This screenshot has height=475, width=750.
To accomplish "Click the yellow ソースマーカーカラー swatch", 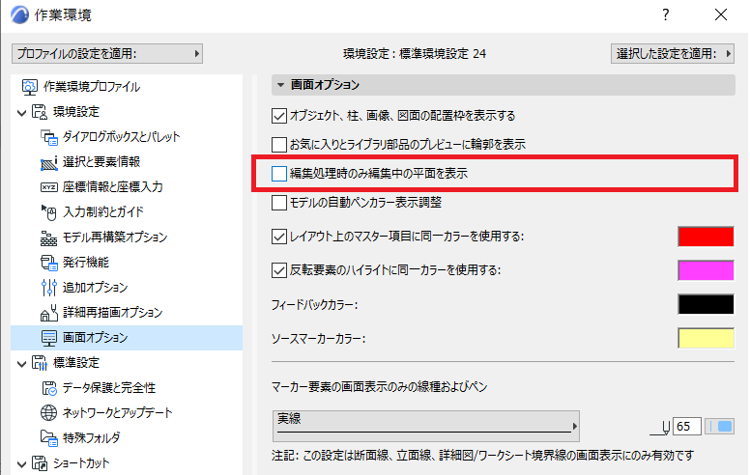I will (x=706, y=338).
